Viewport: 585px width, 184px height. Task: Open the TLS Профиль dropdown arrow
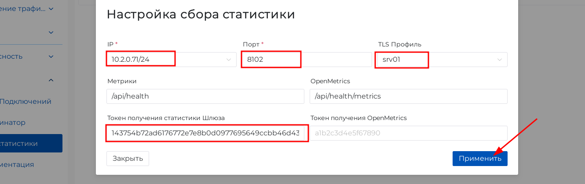click(x=500, y=60)
